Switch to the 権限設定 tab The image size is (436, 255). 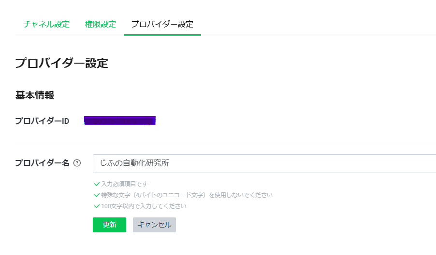point(101,24)
